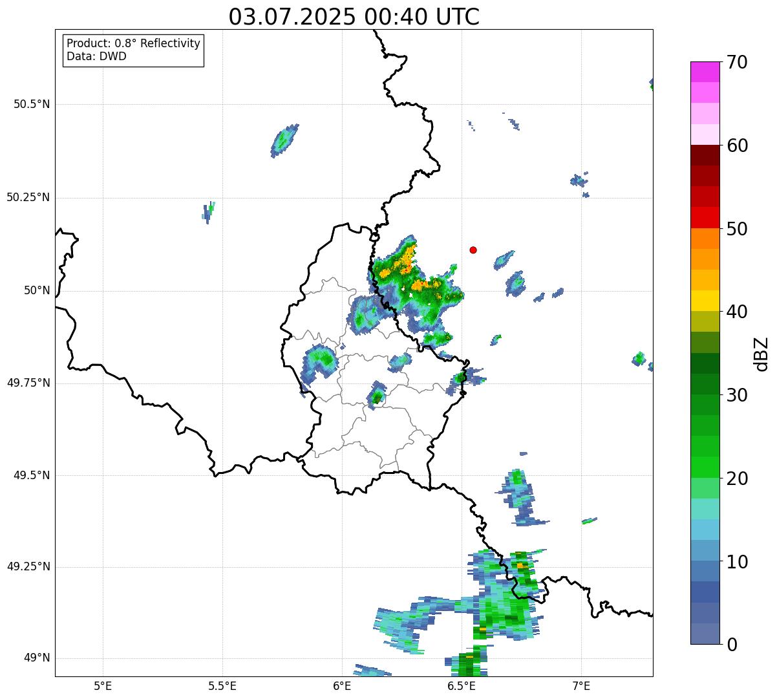Click the 49.25°N latitude label

tap(28, 566)
